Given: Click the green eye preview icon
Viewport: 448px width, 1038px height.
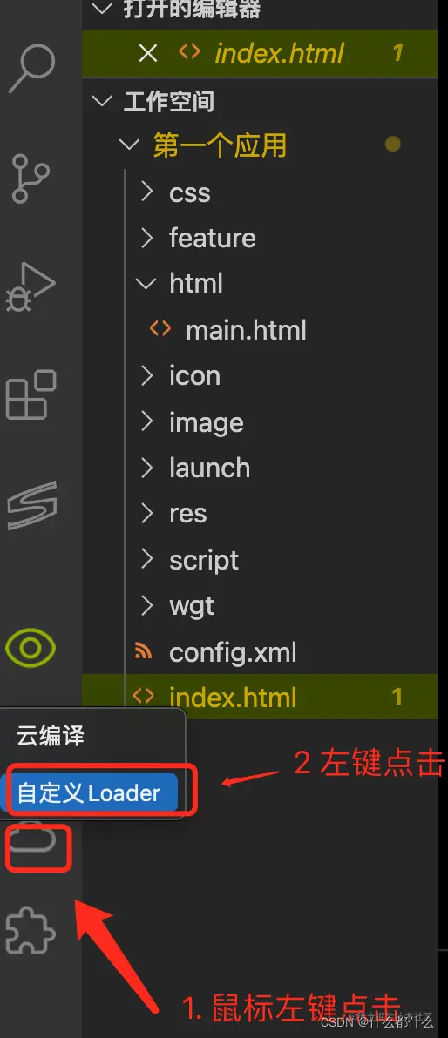Looking at the screenshot, I should point(31,646).
